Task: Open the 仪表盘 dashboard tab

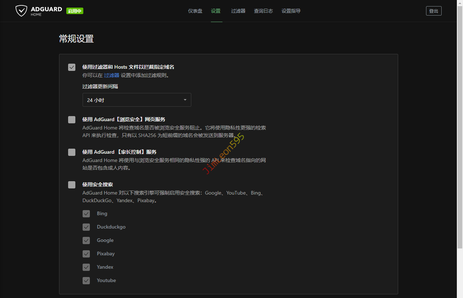Action: coord(195,11)
